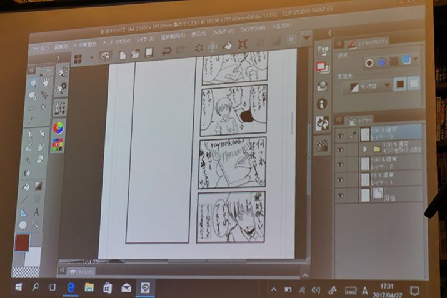Click the Clear dotted-circle toolbar icon
This screenshot has width=447, height=298.
[199, 49]
